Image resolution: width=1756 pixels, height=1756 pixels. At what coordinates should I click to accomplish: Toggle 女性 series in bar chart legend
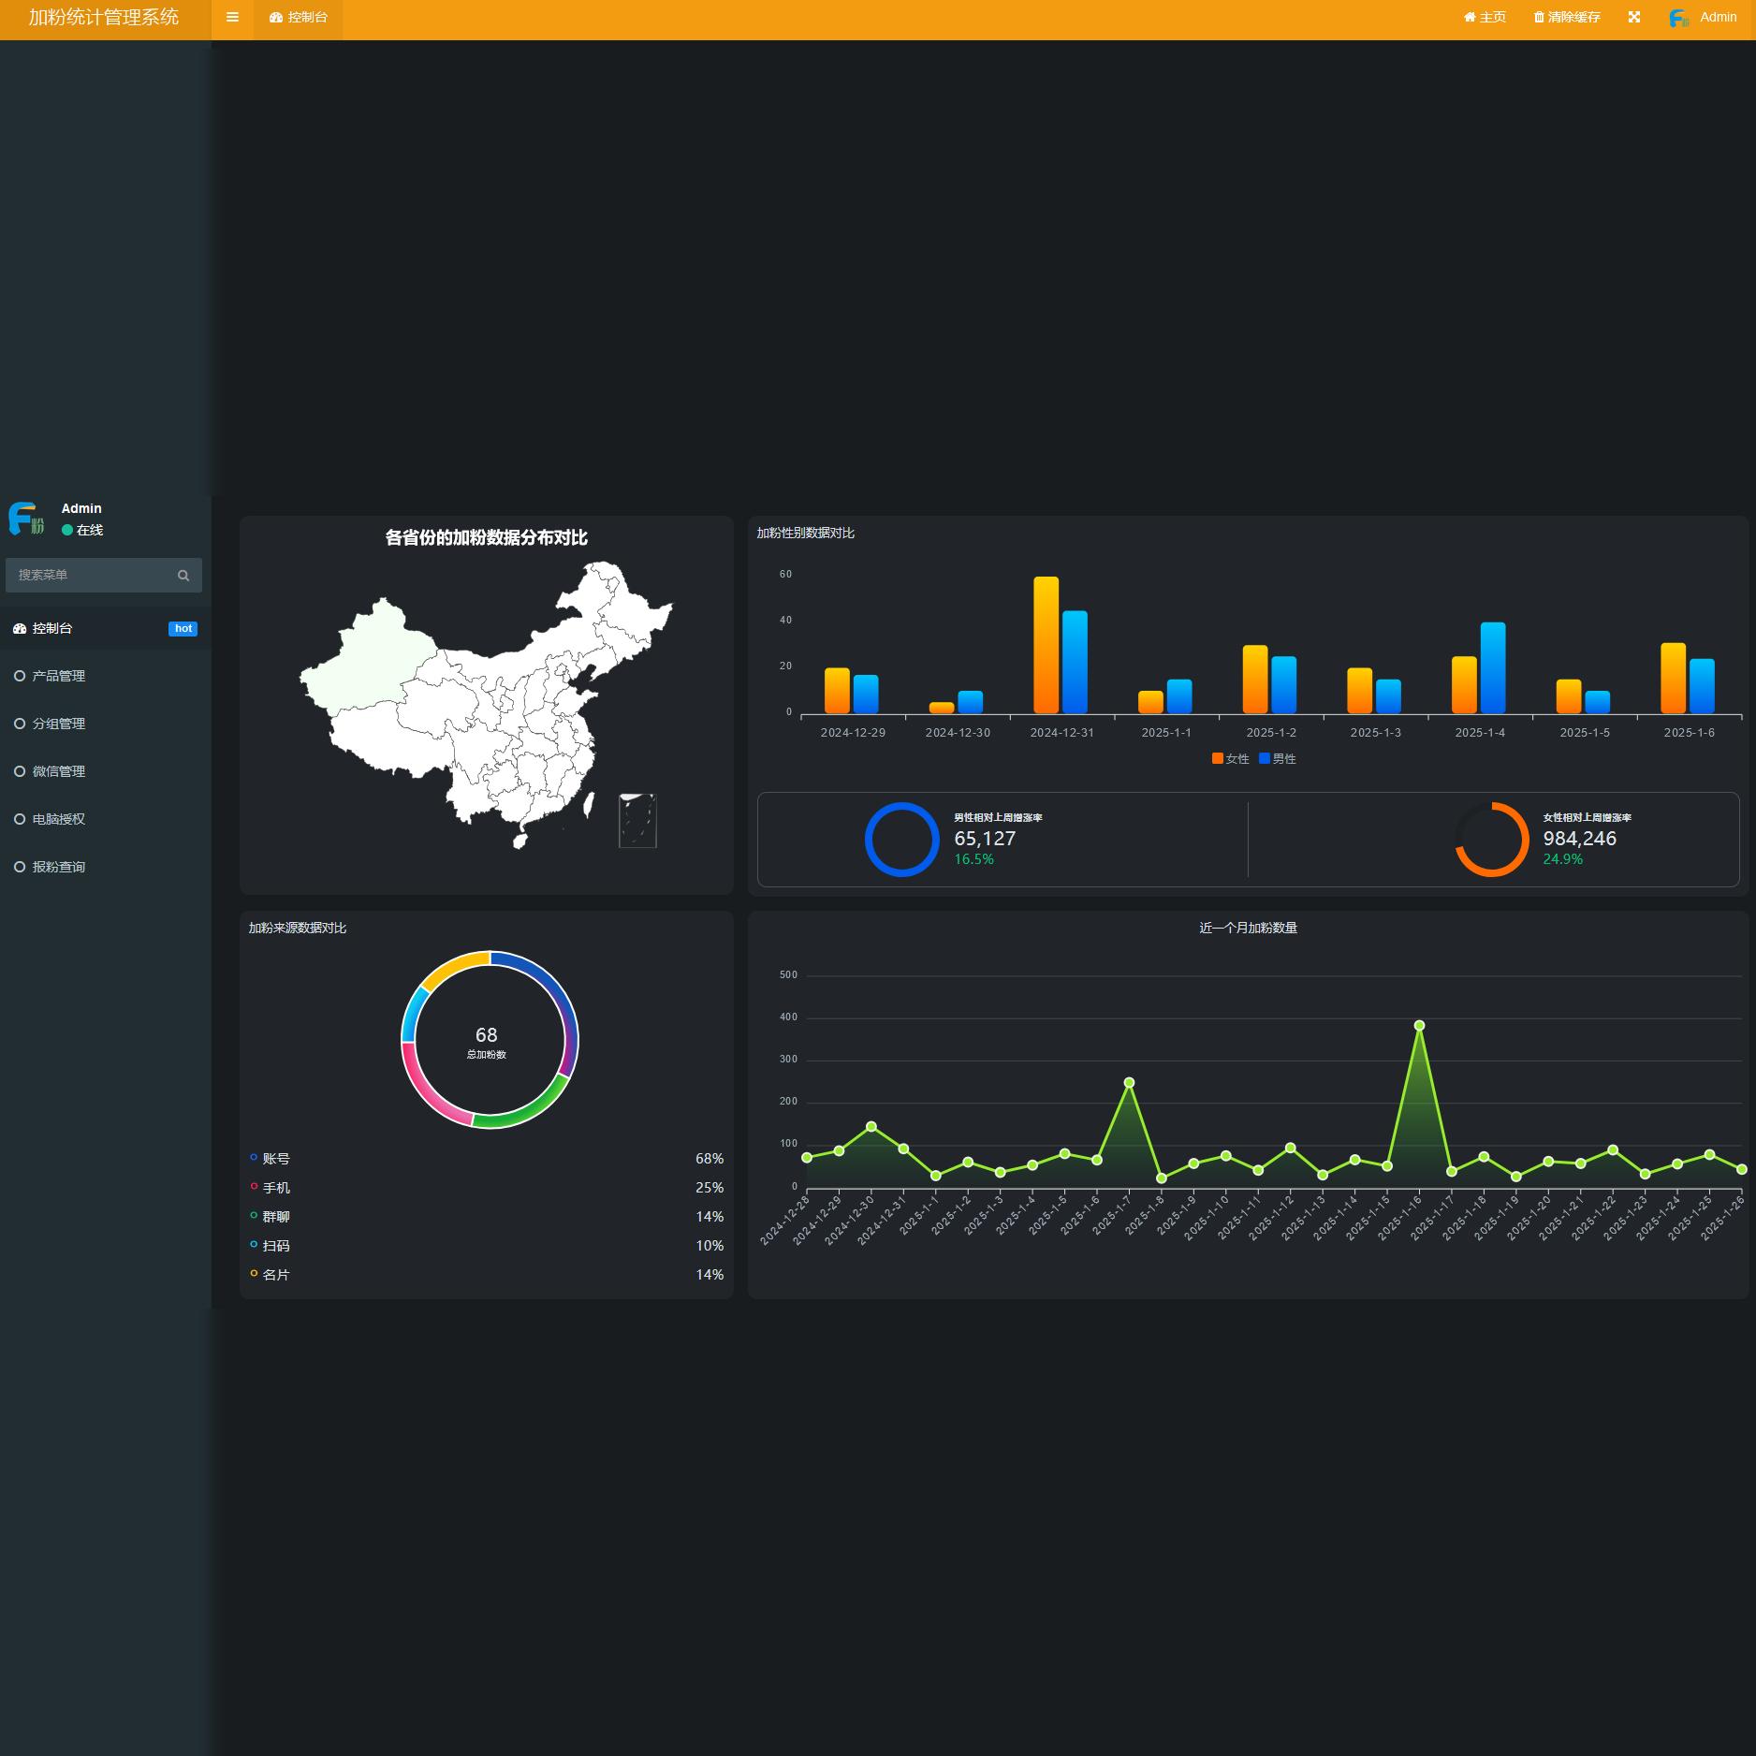click(1231, 759)
